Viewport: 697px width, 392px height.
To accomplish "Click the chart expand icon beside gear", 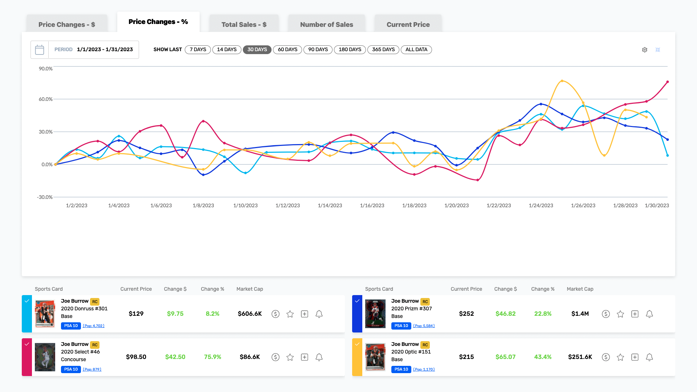I will (658, 50).
